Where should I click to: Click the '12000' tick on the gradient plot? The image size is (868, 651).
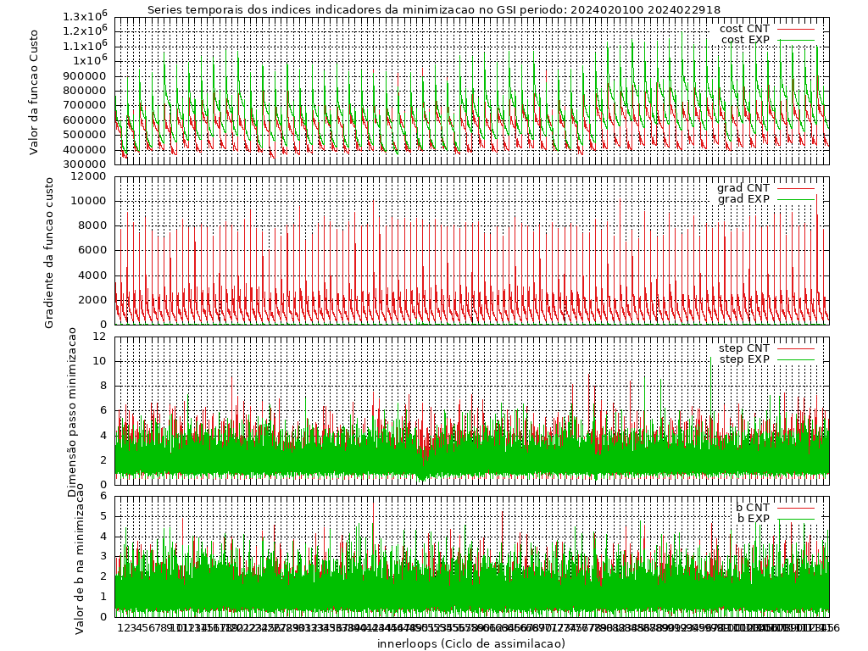click(x=90, y=176)
